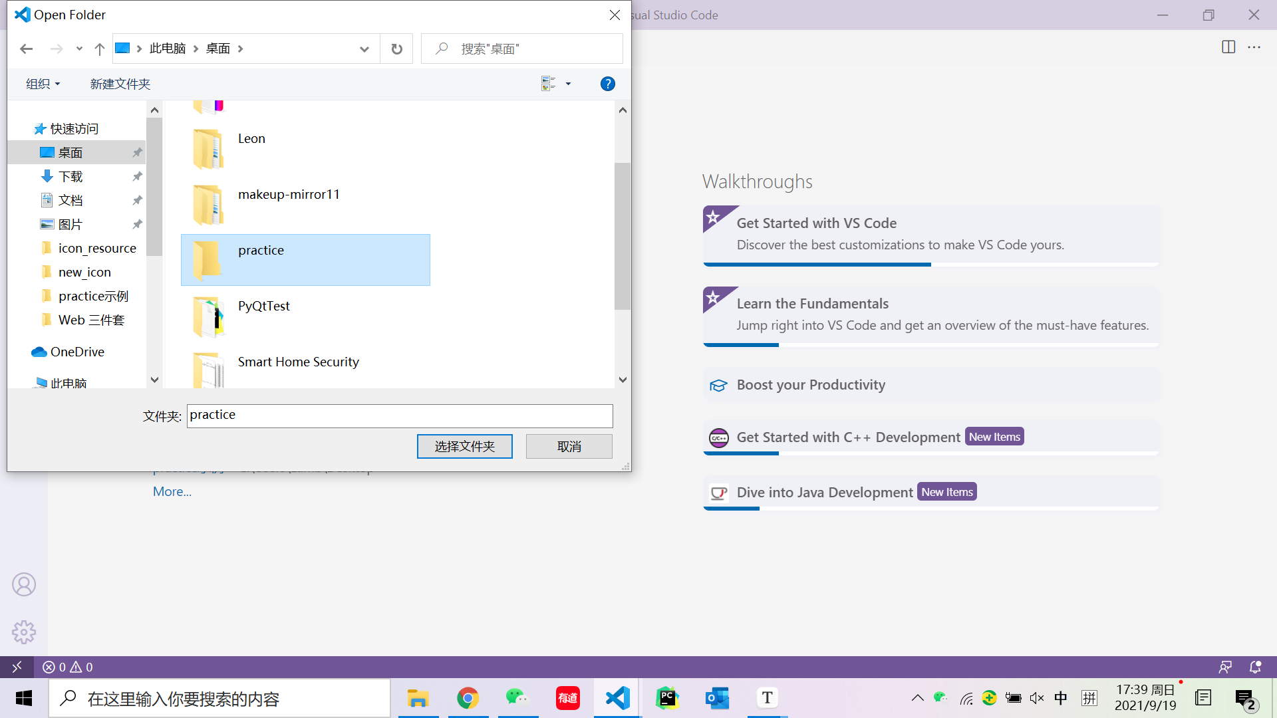Click the notifications bell in status bar
The width and height of the screenshot is (1277, 718).
pos(1255,667)
